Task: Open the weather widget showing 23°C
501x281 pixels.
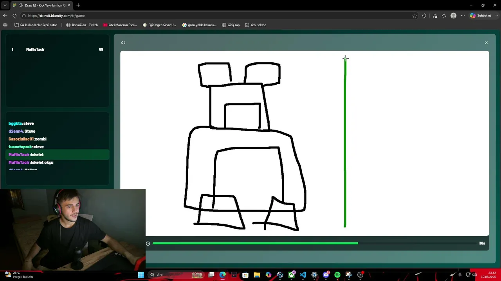Action: tap(19, 275)
